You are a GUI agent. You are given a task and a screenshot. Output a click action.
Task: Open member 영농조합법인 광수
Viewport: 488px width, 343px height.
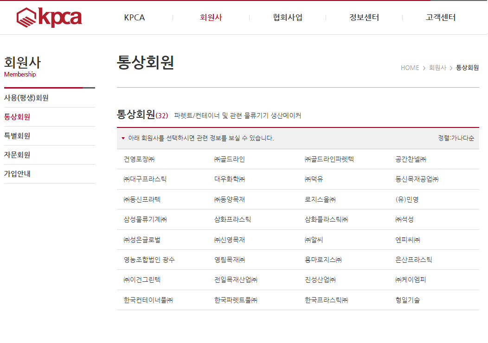pyautogui.click(x=149, y=260)
